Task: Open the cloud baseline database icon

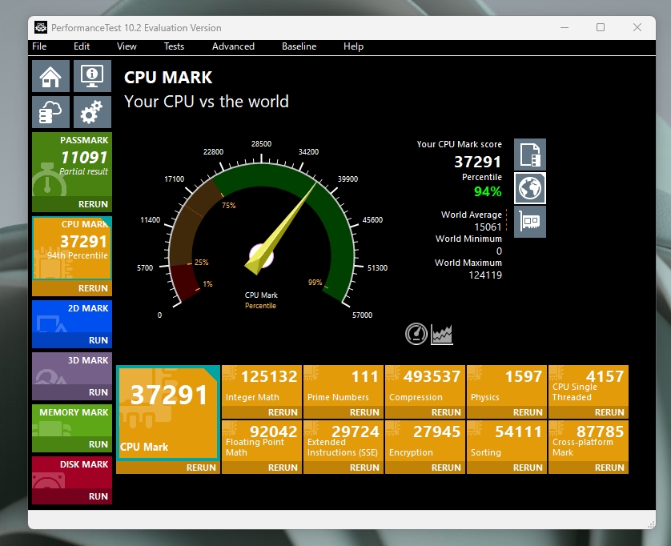Action: 50,112
